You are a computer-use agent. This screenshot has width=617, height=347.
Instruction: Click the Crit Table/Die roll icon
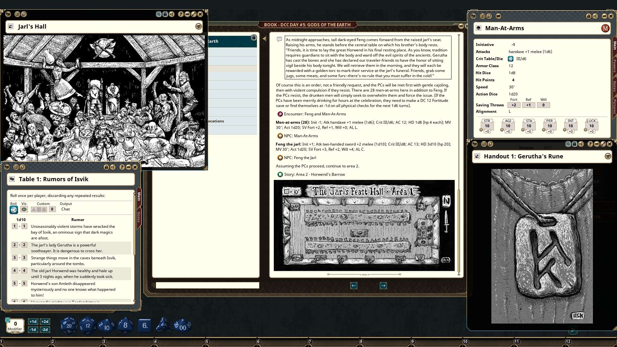(x=511, y=59)
